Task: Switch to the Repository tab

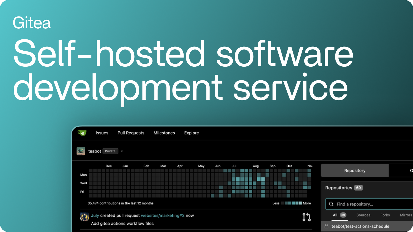Action: pyautogui.click(x=355, y=171)
